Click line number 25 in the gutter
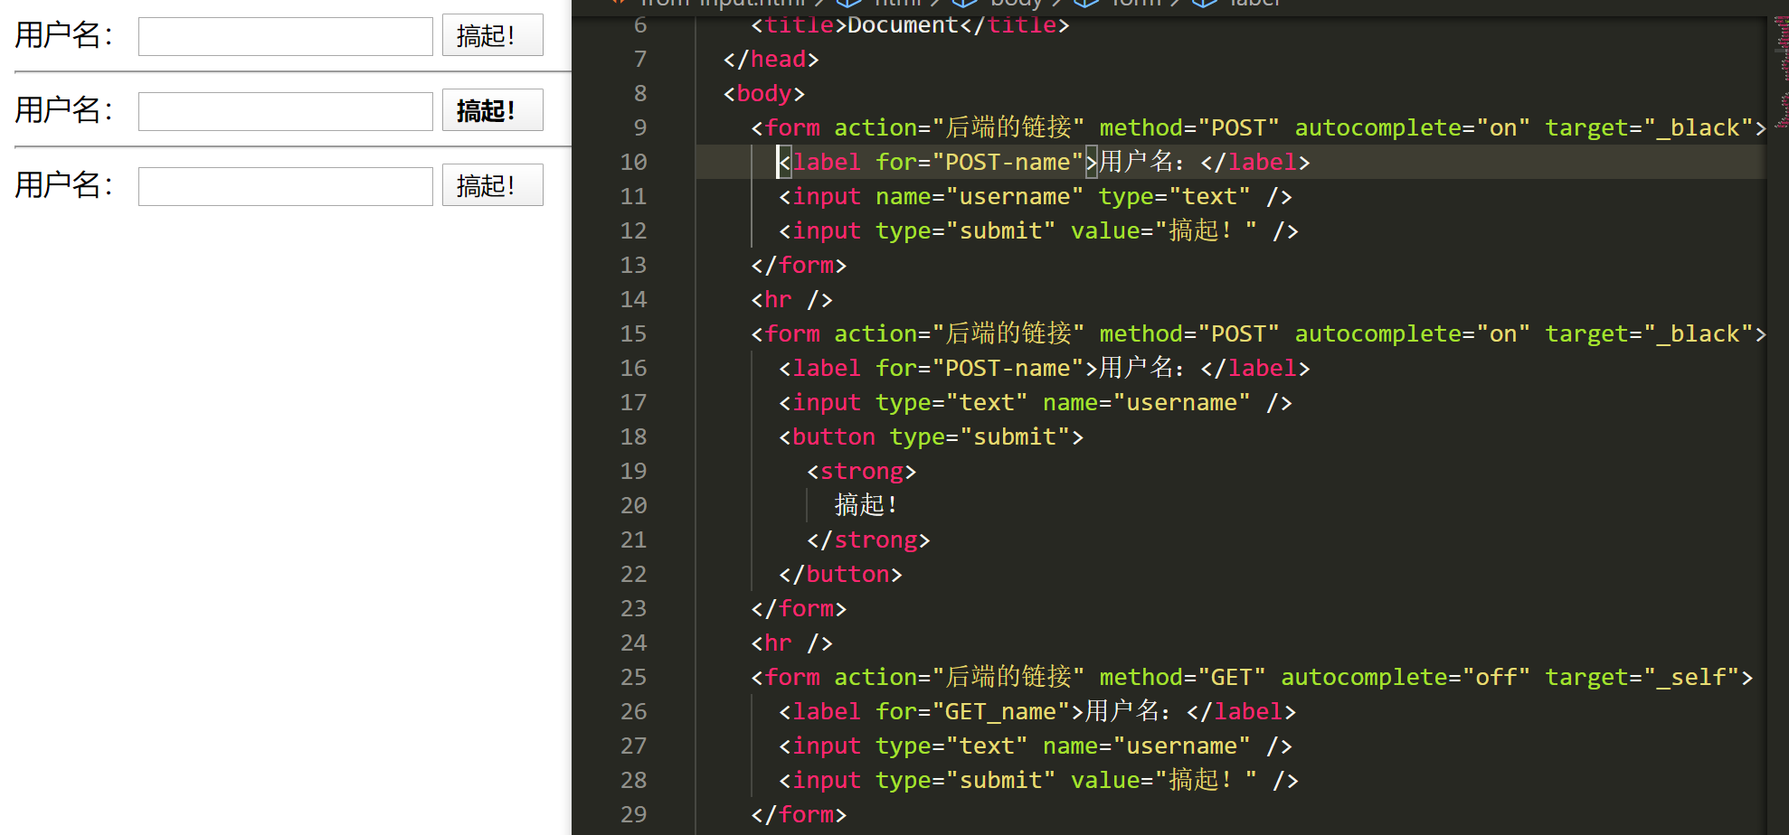This screenshot has width=1789, height=835. 633,677
